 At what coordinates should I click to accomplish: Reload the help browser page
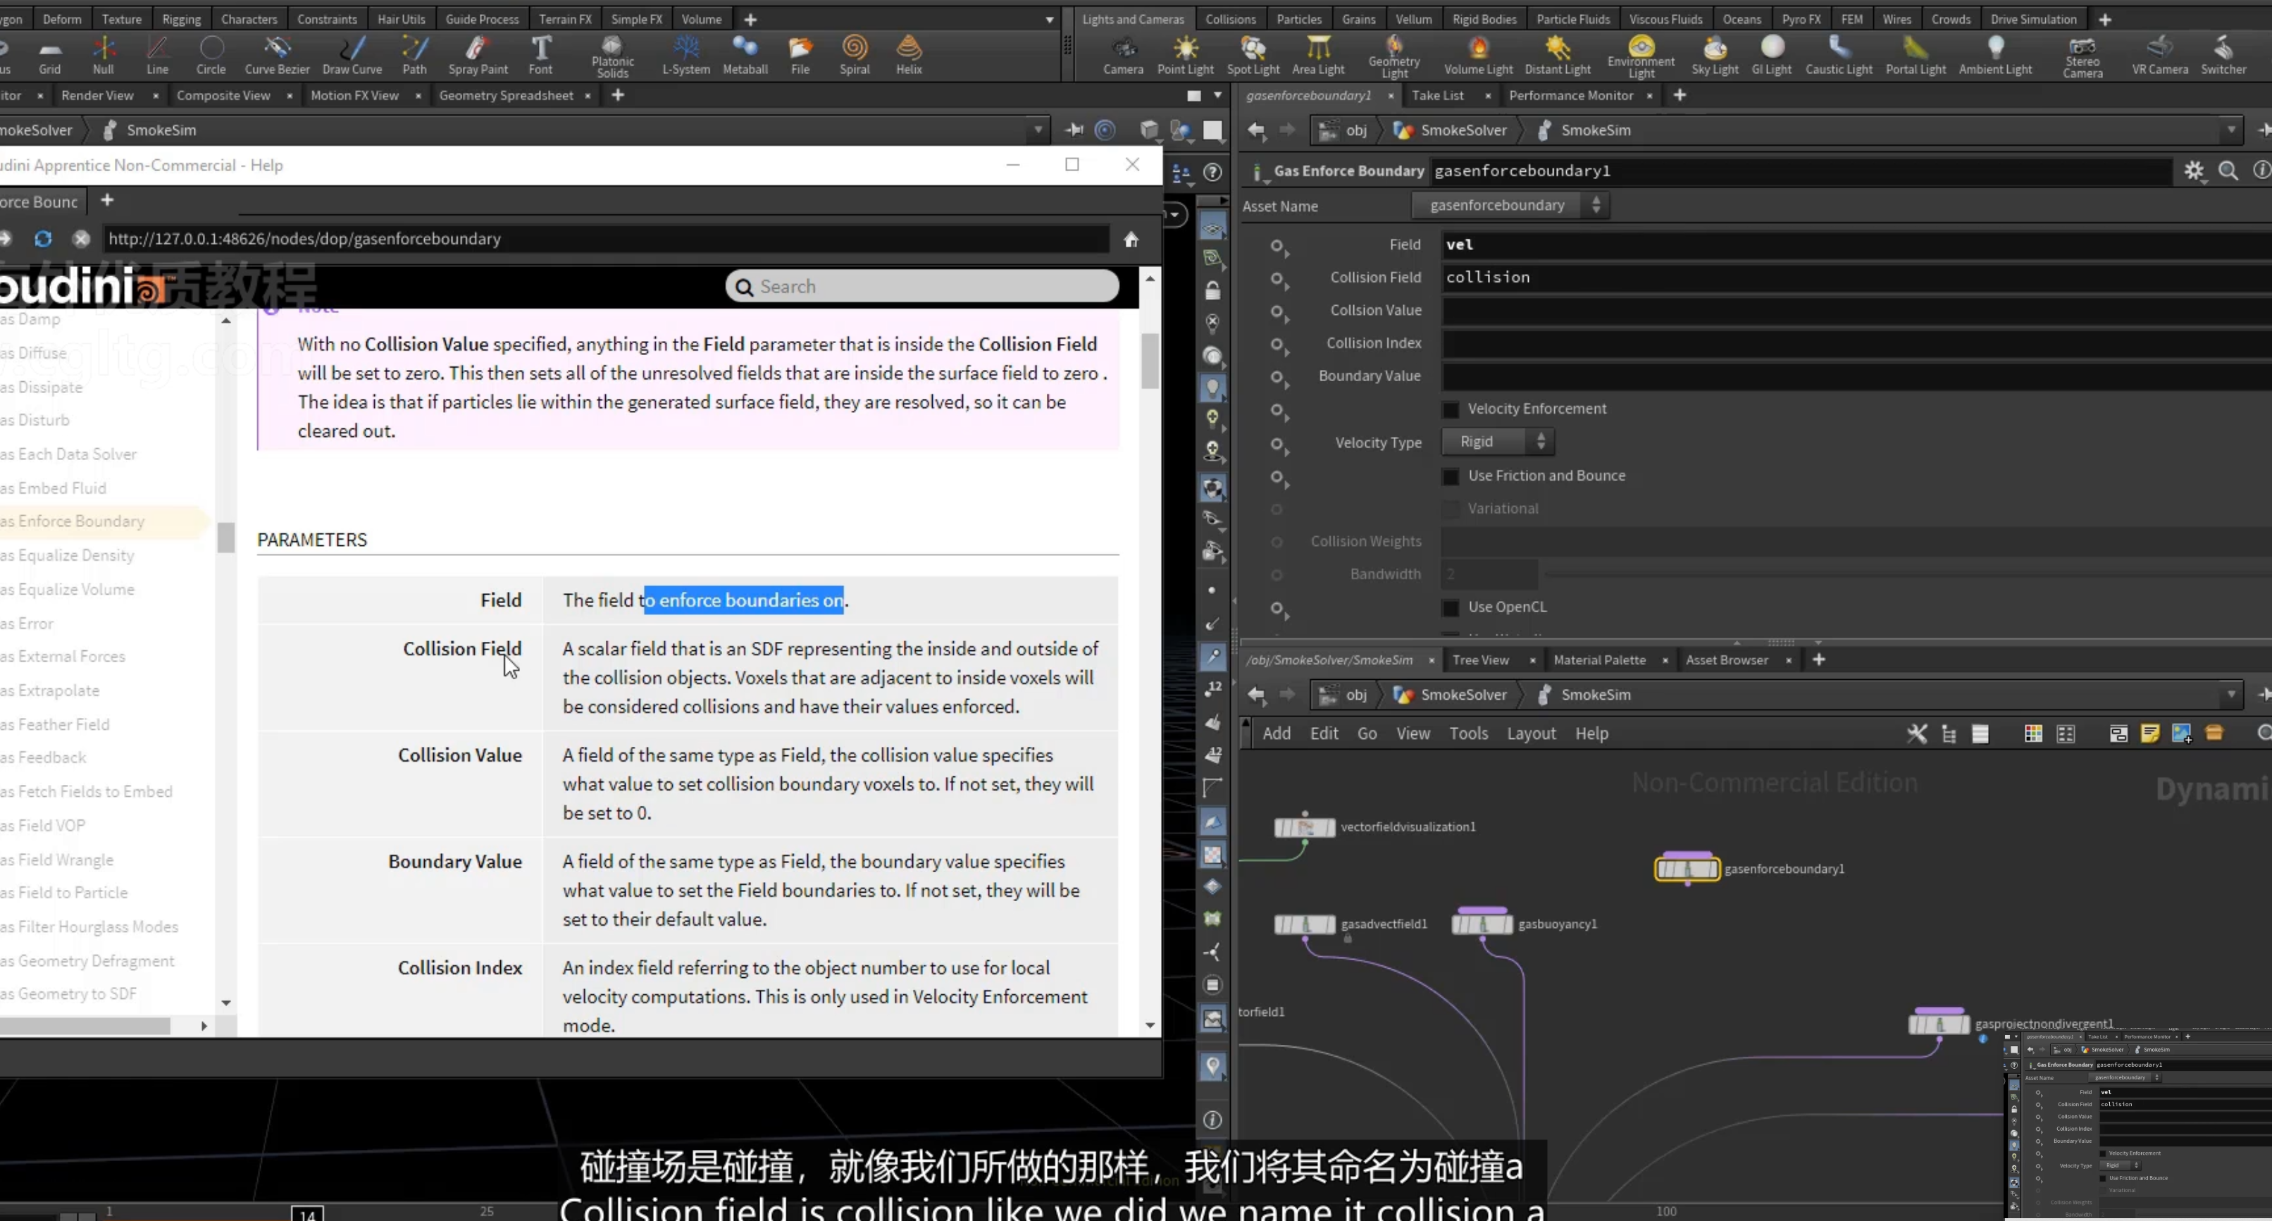42,239
